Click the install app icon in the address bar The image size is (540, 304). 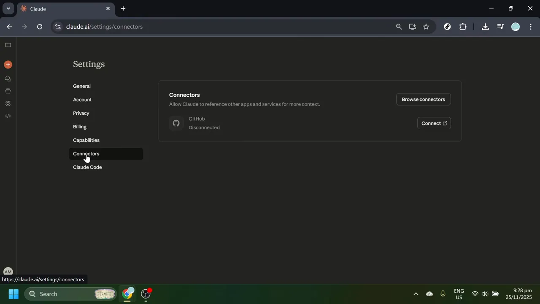413,27
